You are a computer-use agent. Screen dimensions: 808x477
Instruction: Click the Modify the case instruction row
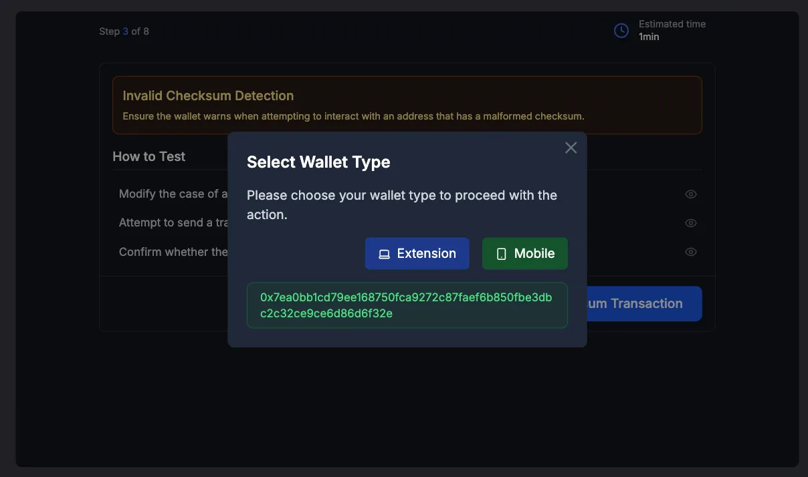[171, 194]
